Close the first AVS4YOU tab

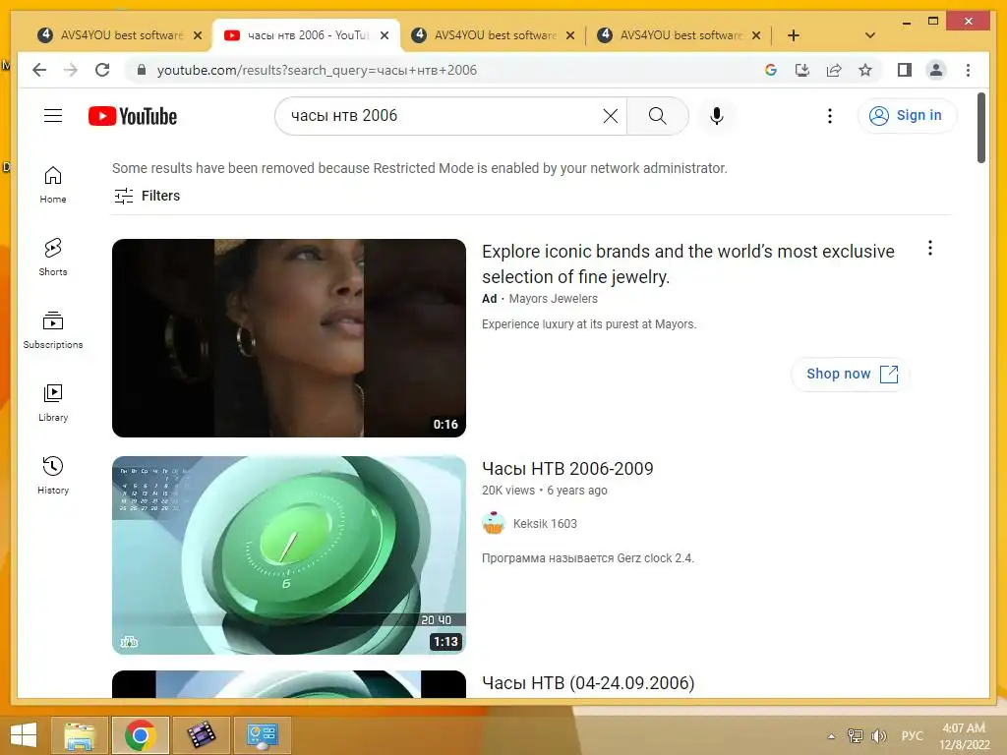click(x=198, y=35)
